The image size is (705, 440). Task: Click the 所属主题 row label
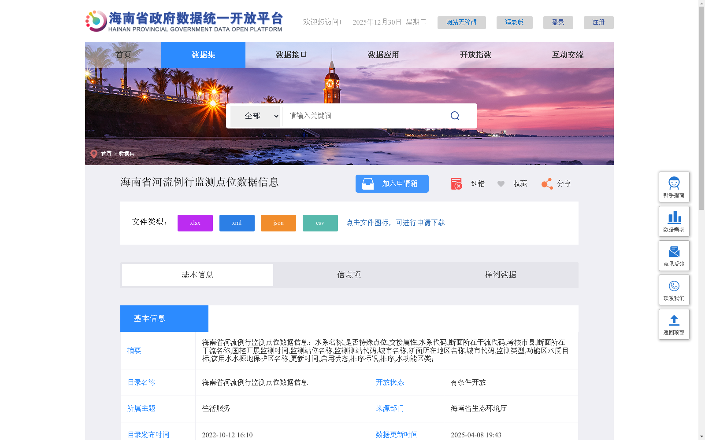[141, 408]
